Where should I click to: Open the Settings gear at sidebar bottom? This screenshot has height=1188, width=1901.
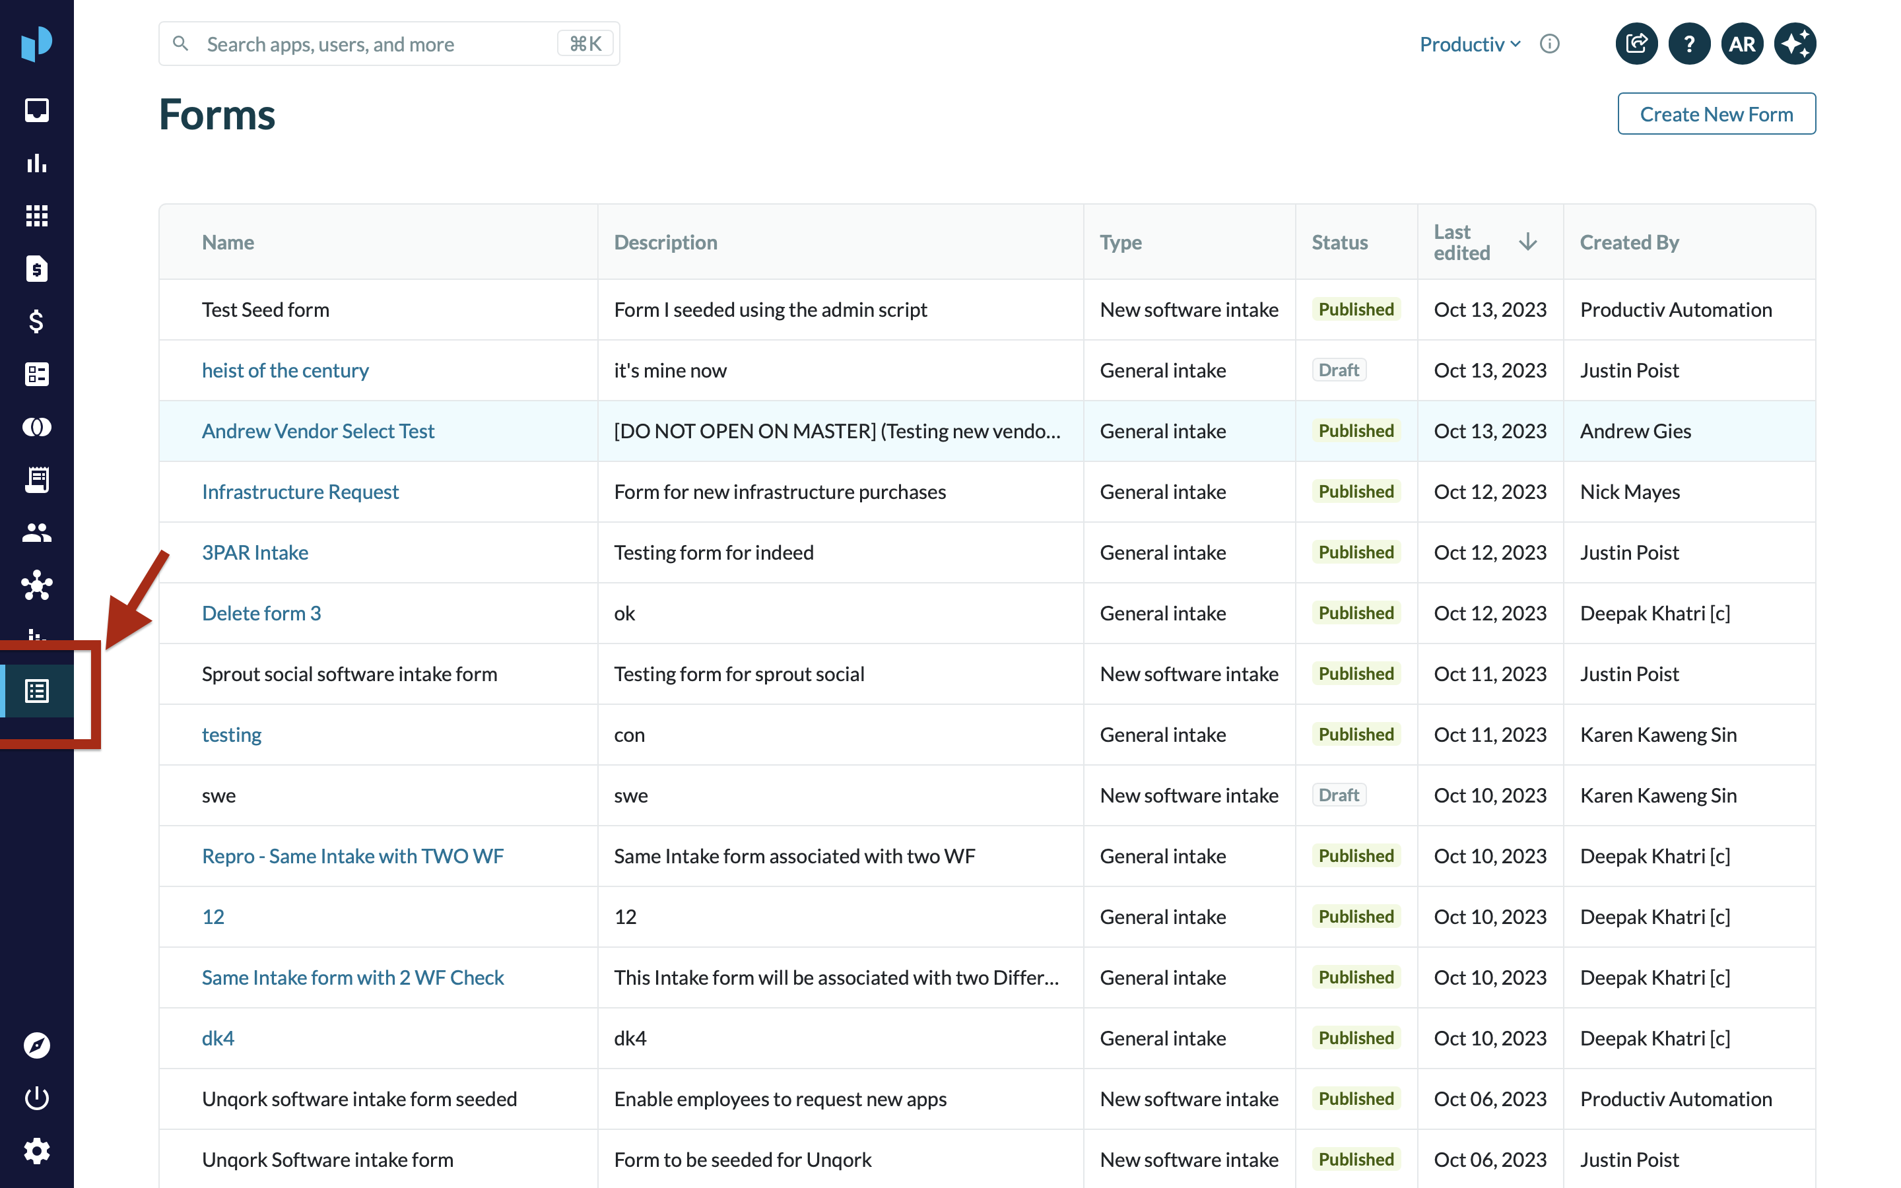pyautogui.click(x=37, y=1150)
